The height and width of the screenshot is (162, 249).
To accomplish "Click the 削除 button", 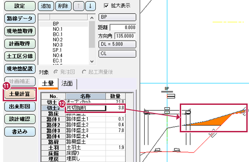I will click(63, 6).
